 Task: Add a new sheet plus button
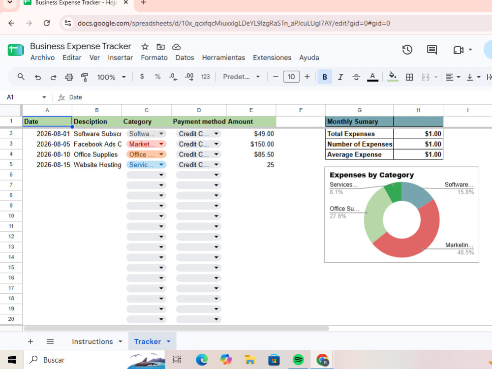click(x=31, y=341)
